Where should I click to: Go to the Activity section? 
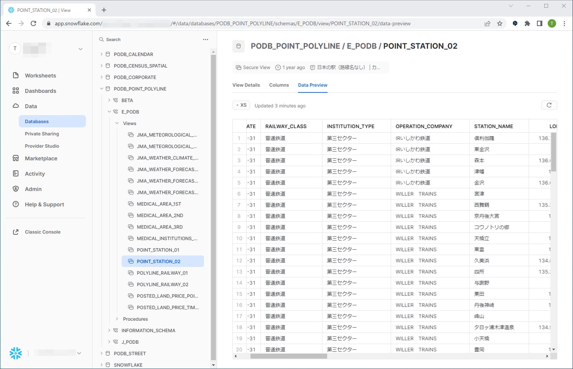coord(35,174)
